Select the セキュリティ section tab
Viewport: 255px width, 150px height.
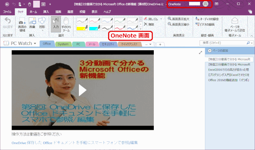click(108, 44)
